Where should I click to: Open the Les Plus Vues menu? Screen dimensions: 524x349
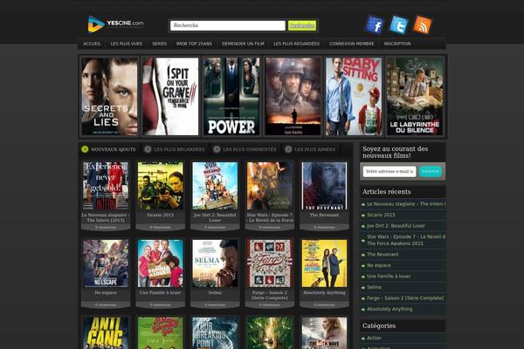pyautogui.click(x=127, y=44)
